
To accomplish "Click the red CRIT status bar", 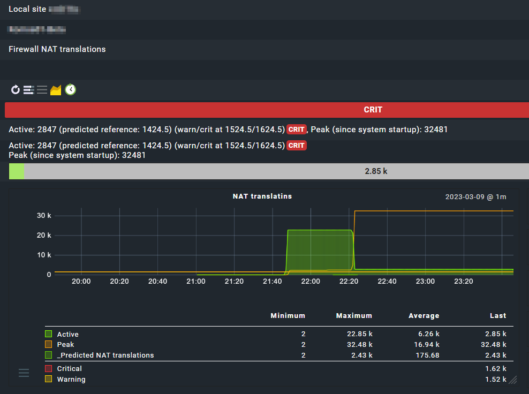I will (x=267, y=110).
